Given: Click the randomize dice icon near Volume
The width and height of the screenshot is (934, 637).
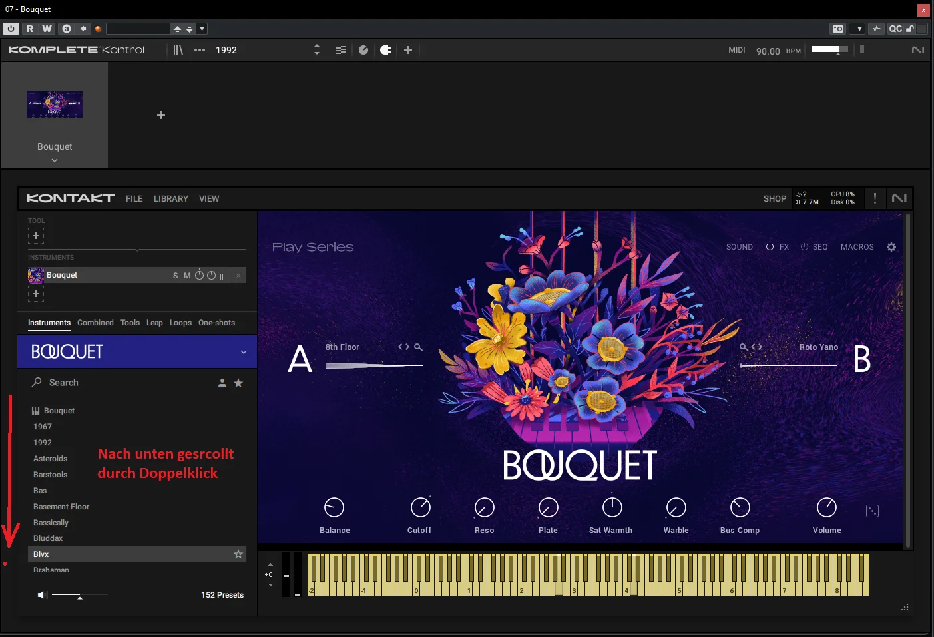Looking at the screenshot, I should coord(872,511).
